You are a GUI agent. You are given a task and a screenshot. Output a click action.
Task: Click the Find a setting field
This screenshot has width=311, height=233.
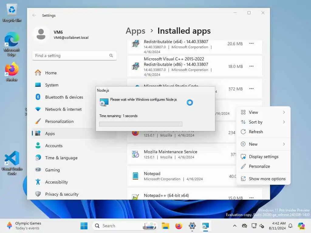[x=74, y=56]
